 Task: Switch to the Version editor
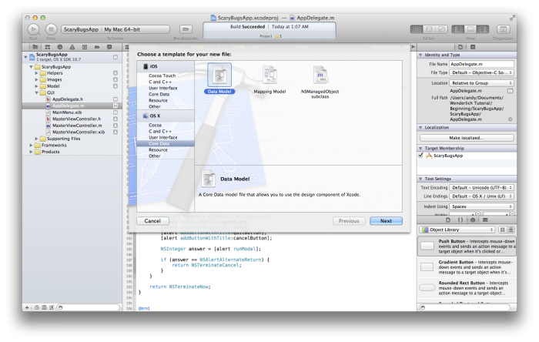point(441,29)
